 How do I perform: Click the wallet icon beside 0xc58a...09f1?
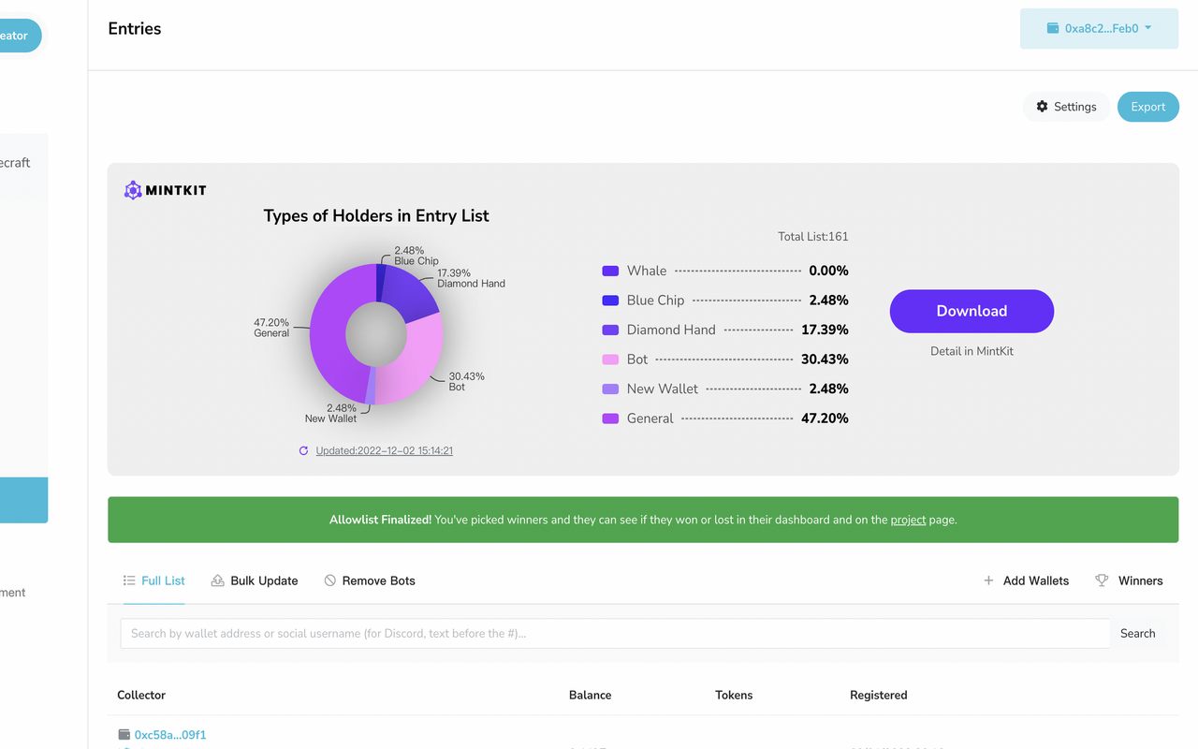click(124, 735)
